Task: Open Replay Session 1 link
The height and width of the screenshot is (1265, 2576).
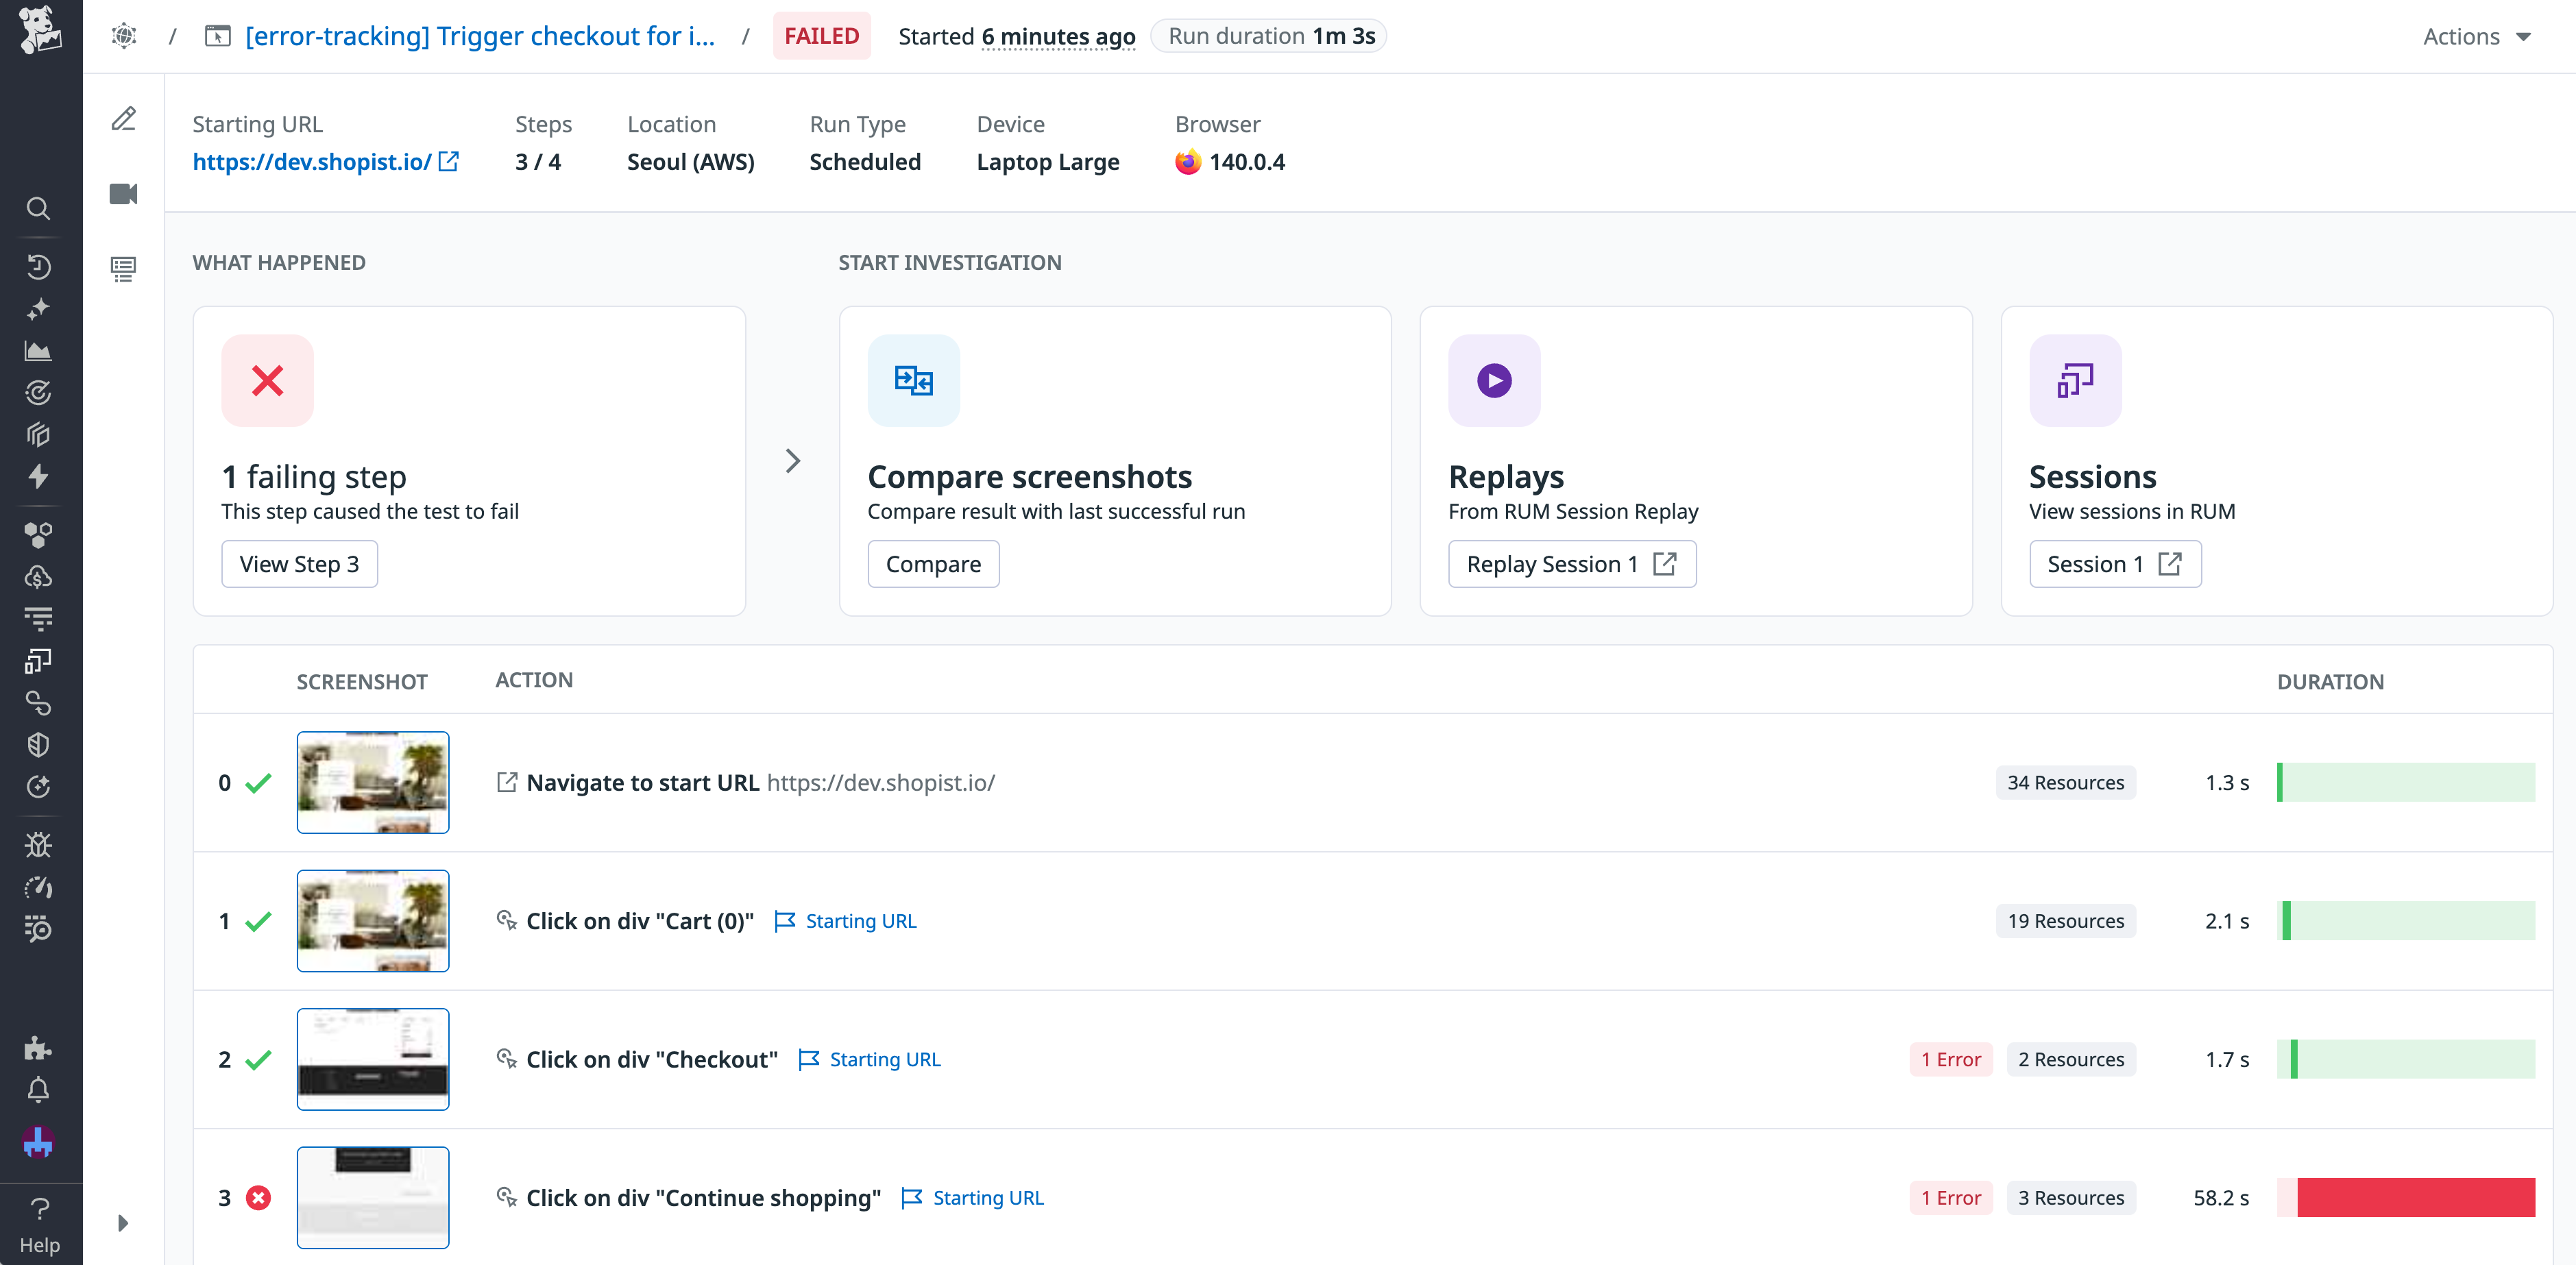Action: coord(1571,564)
